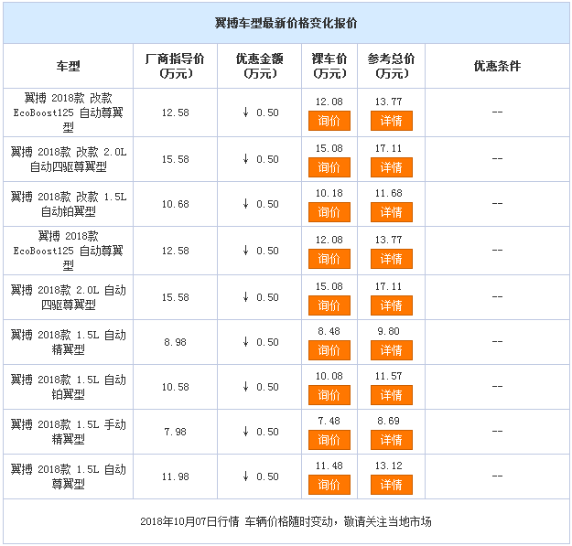
Task: Select model name 翼搏 2018款 1.5L 手动精翼型
Action: (69, 432)
